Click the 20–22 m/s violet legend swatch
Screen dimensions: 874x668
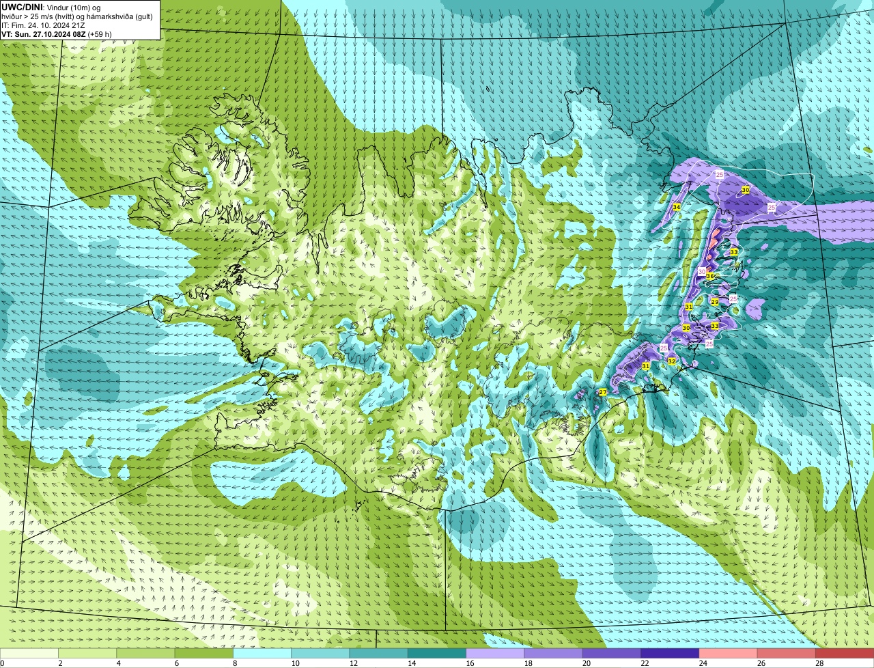click(612, 654)
